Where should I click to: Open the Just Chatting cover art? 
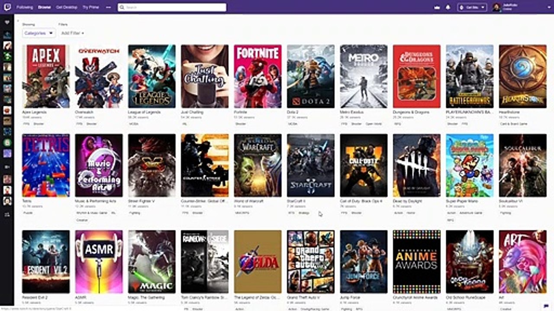pos(205,76)
